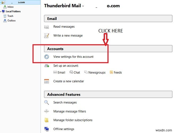Open Offline settings
The height and width of the screenshot is (133, 175).
tap(64, 129)
